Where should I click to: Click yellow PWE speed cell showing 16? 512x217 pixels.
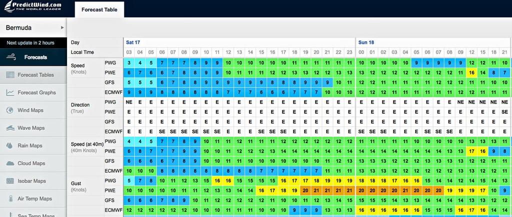[471, 73]
